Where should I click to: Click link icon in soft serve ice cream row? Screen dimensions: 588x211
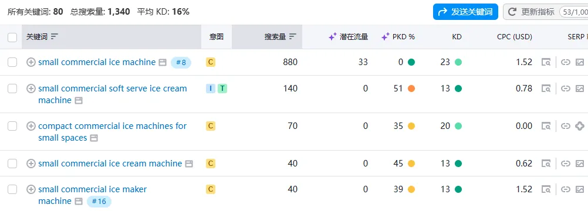coord(566,89)
